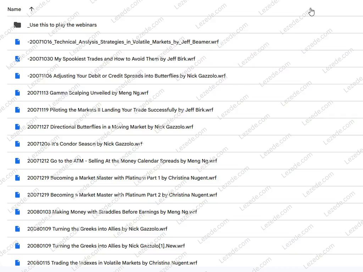Image resolution: width=363 pixels, height=272 pixels.
Task: Select 20071113 Gamma Scalping Unveiled file name
Action: click(x=88, y=93)
